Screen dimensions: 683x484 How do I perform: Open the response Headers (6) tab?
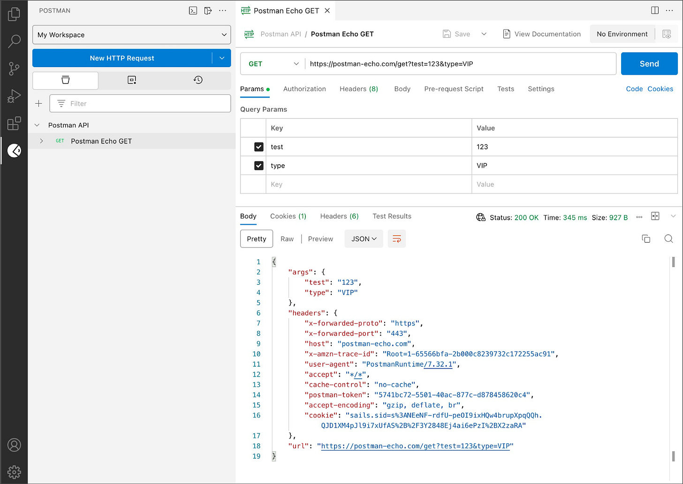[x=339, y=216]
